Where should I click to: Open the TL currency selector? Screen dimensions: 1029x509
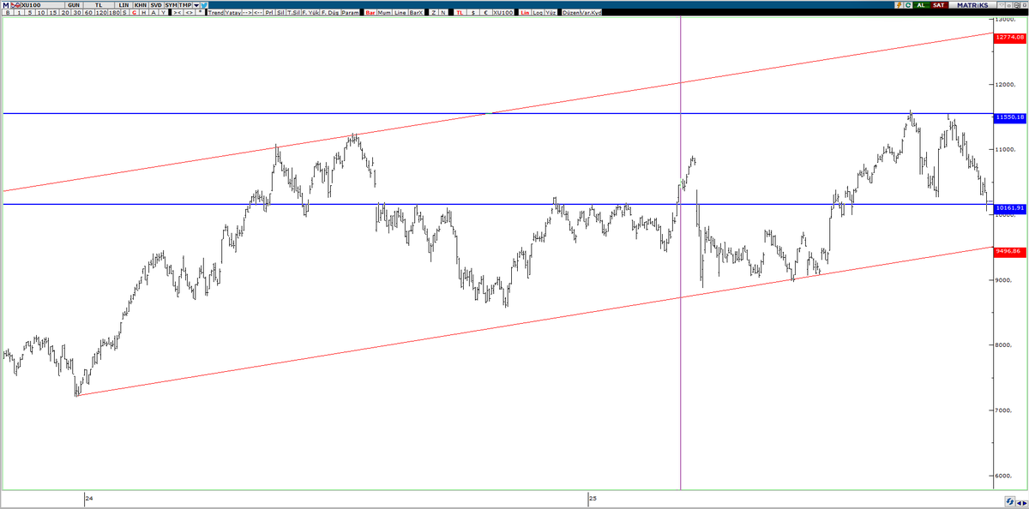coord(99,5)
